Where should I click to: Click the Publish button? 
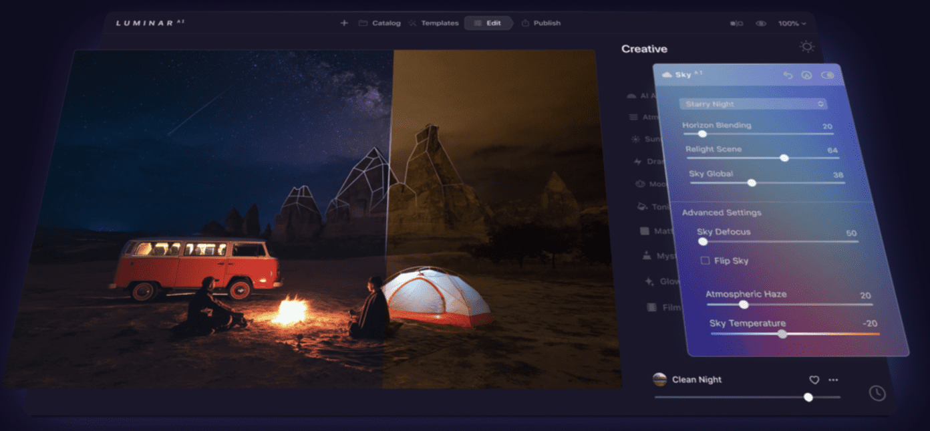click(541, 23)
